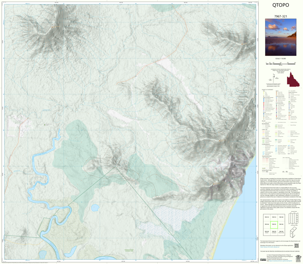Select the green highlighted cell in index grid
Viewport: 303px width, 264px height.
[274, 225]
